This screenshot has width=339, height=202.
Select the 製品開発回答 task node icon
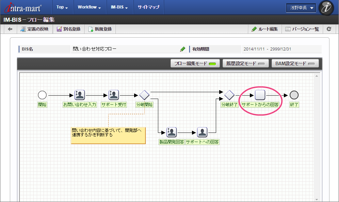(x=172, y=132)
